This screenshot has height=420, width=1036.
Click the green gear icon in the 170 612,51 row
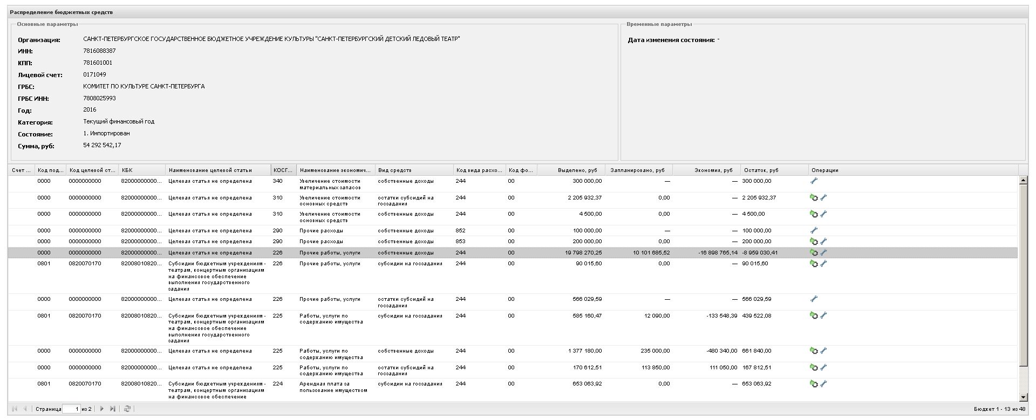814,367
